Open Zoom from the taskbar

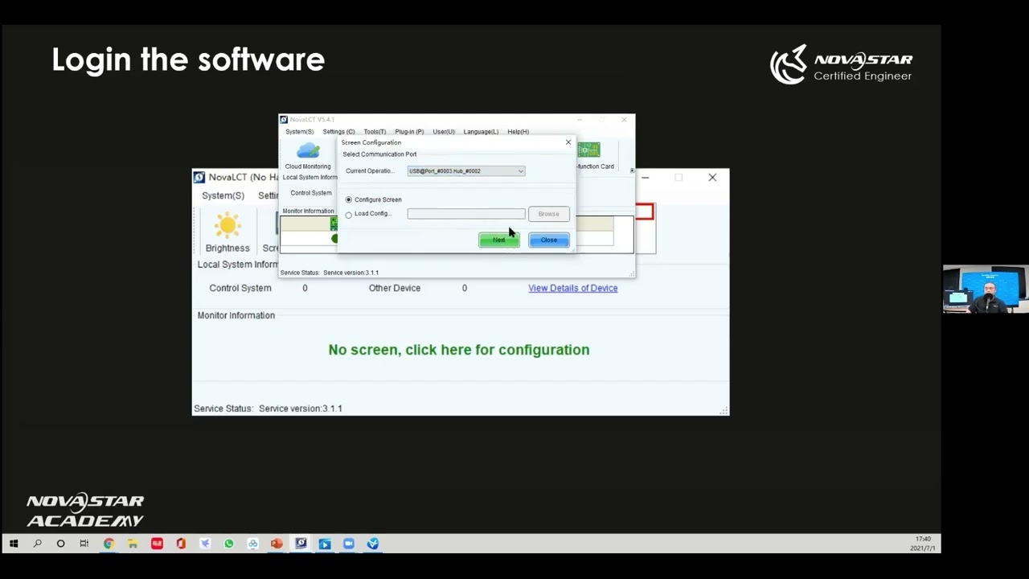tap(349, 544)
